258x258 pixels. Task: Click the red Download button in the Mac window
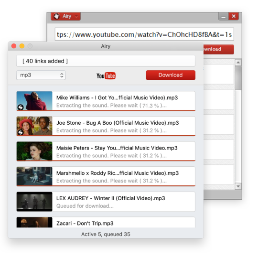(171, 75)
